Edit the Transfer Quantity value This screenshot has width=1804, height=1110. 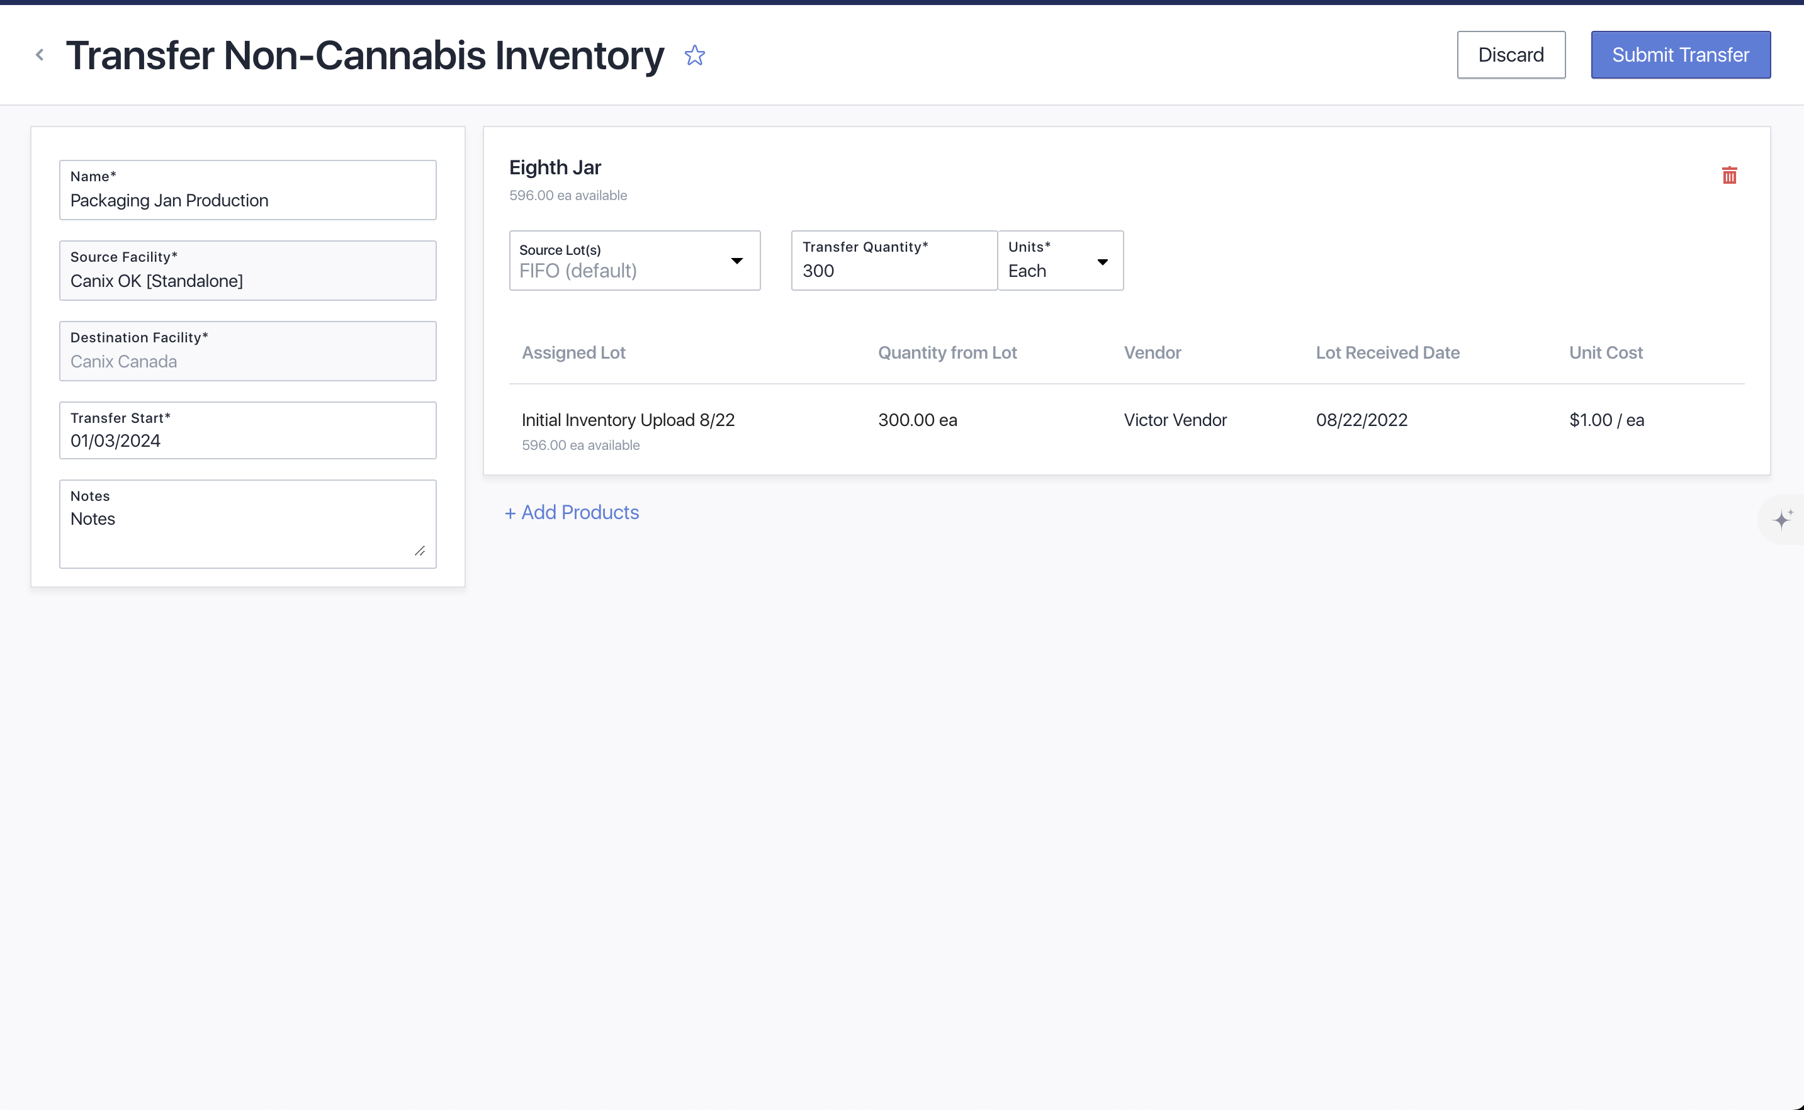[893, 270]
